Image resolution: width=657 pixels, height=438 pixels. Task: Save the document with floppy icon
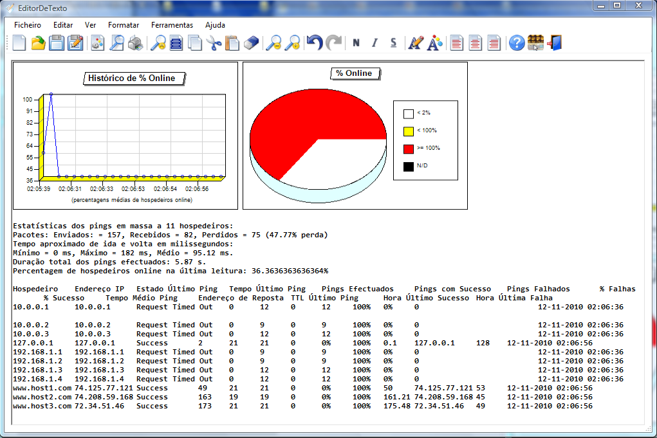tap(57, 43)
